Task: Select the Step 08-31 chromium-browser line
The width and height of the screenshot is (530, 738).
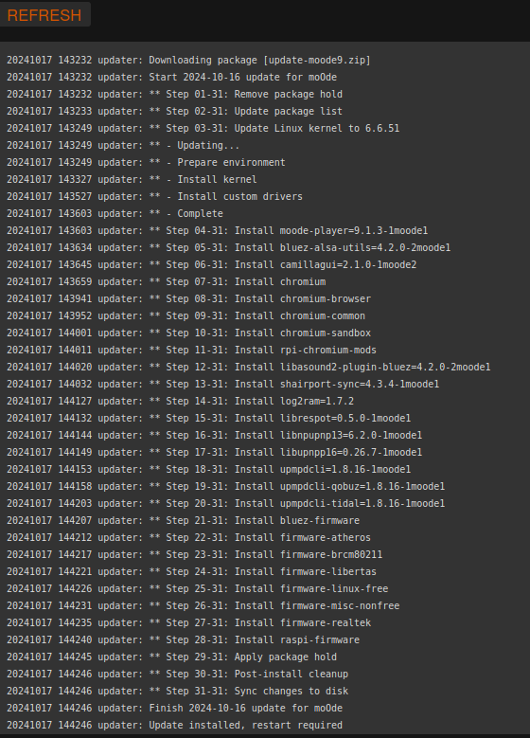Action: pyautogui.click(x=188, y=298)
